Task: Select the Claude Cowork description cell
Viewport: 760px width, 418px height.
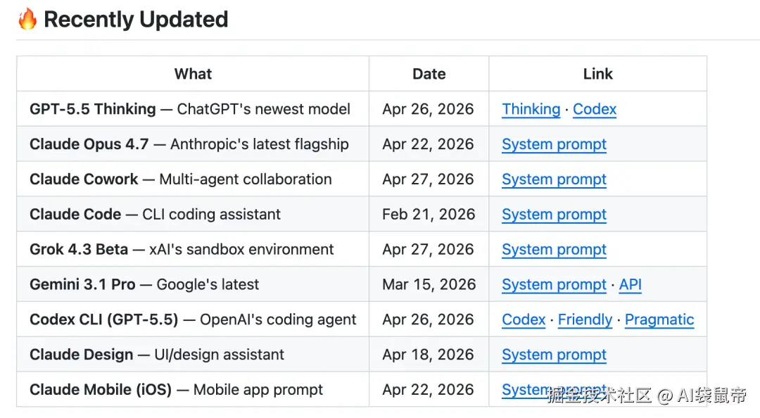Action: (193, 179)
